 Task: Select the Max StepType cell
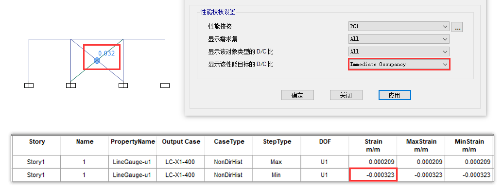point(277,162)
